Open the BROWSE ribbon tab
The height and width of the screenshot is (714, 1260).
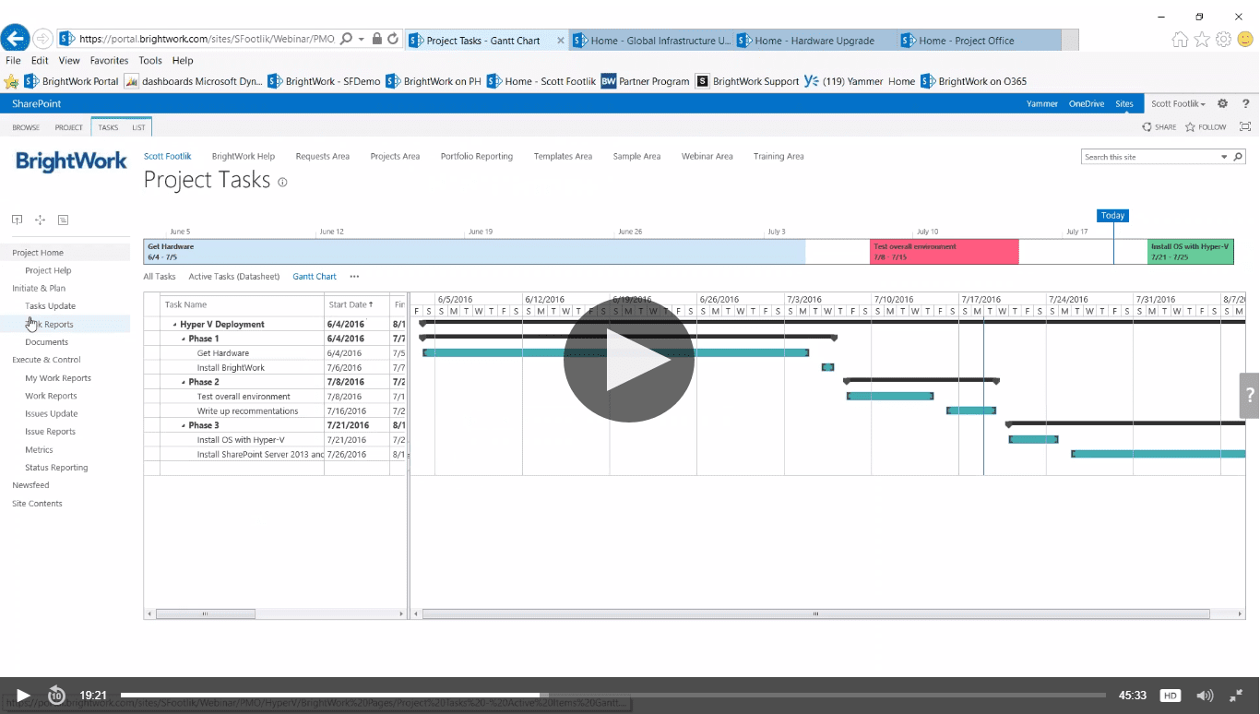[x=26, y=127]
